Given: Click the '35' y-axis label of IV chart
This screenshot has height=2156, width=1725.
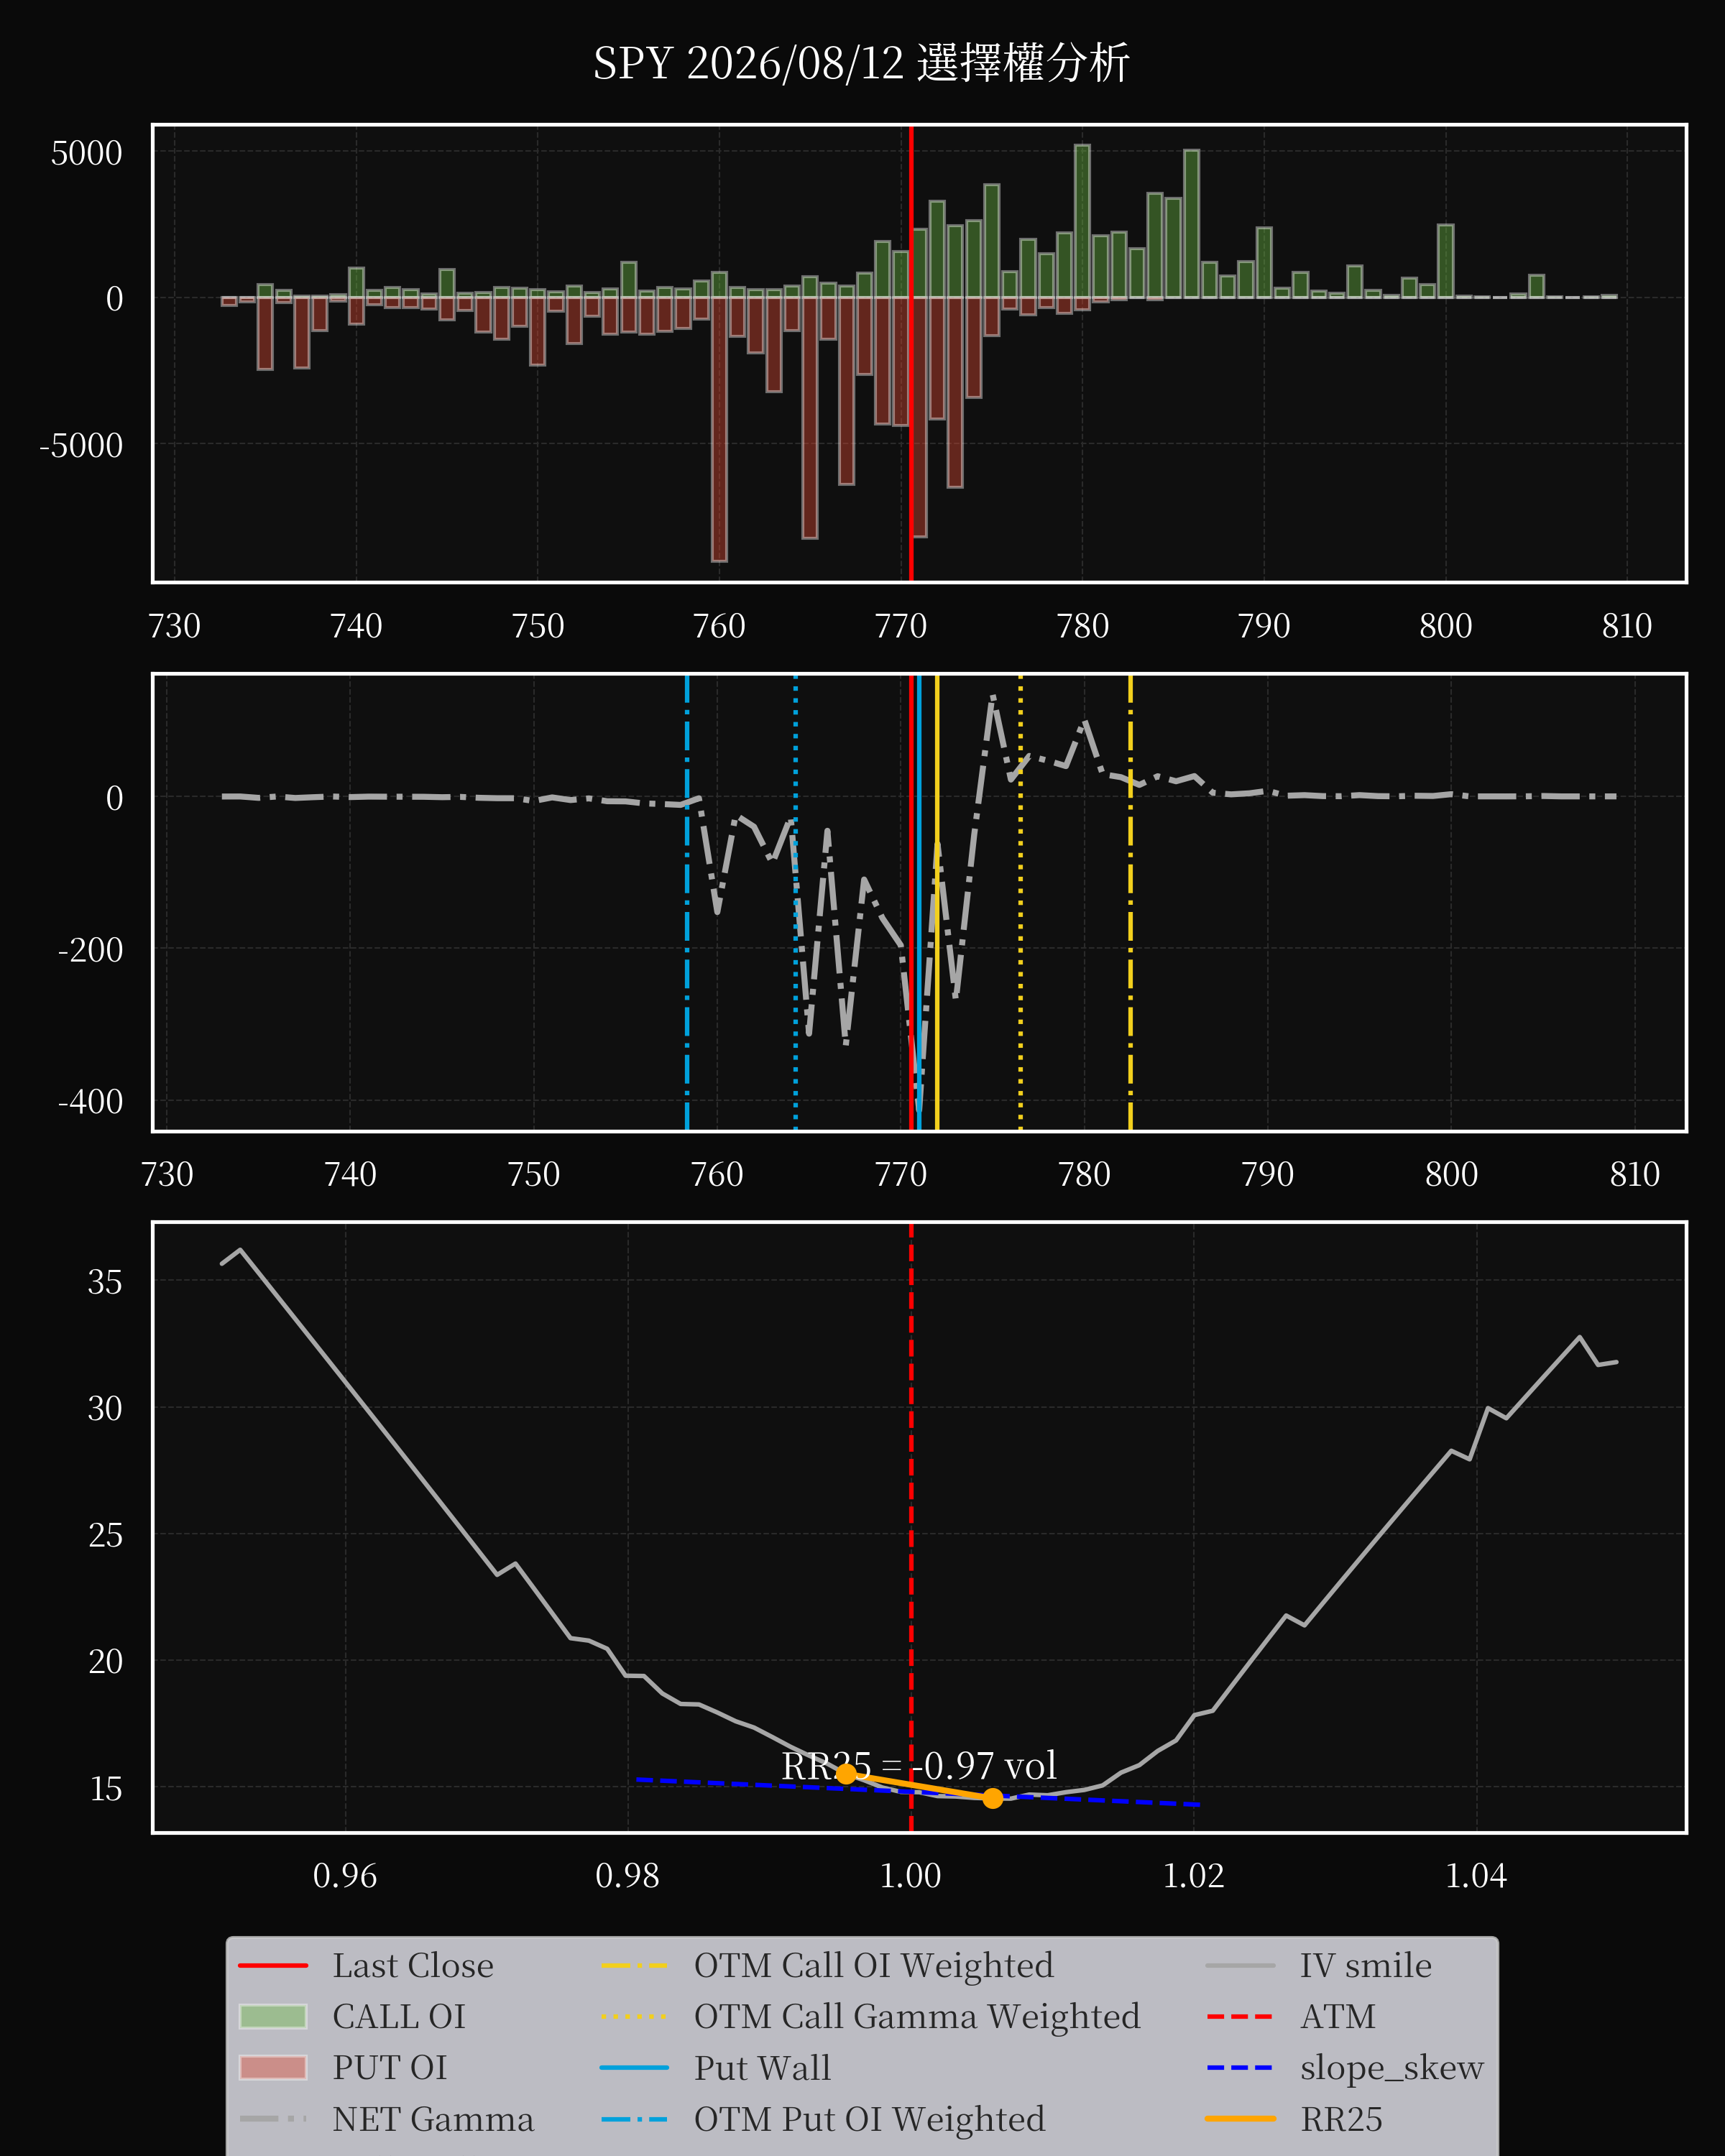Looking at the screenshot, I should 105,1281.
